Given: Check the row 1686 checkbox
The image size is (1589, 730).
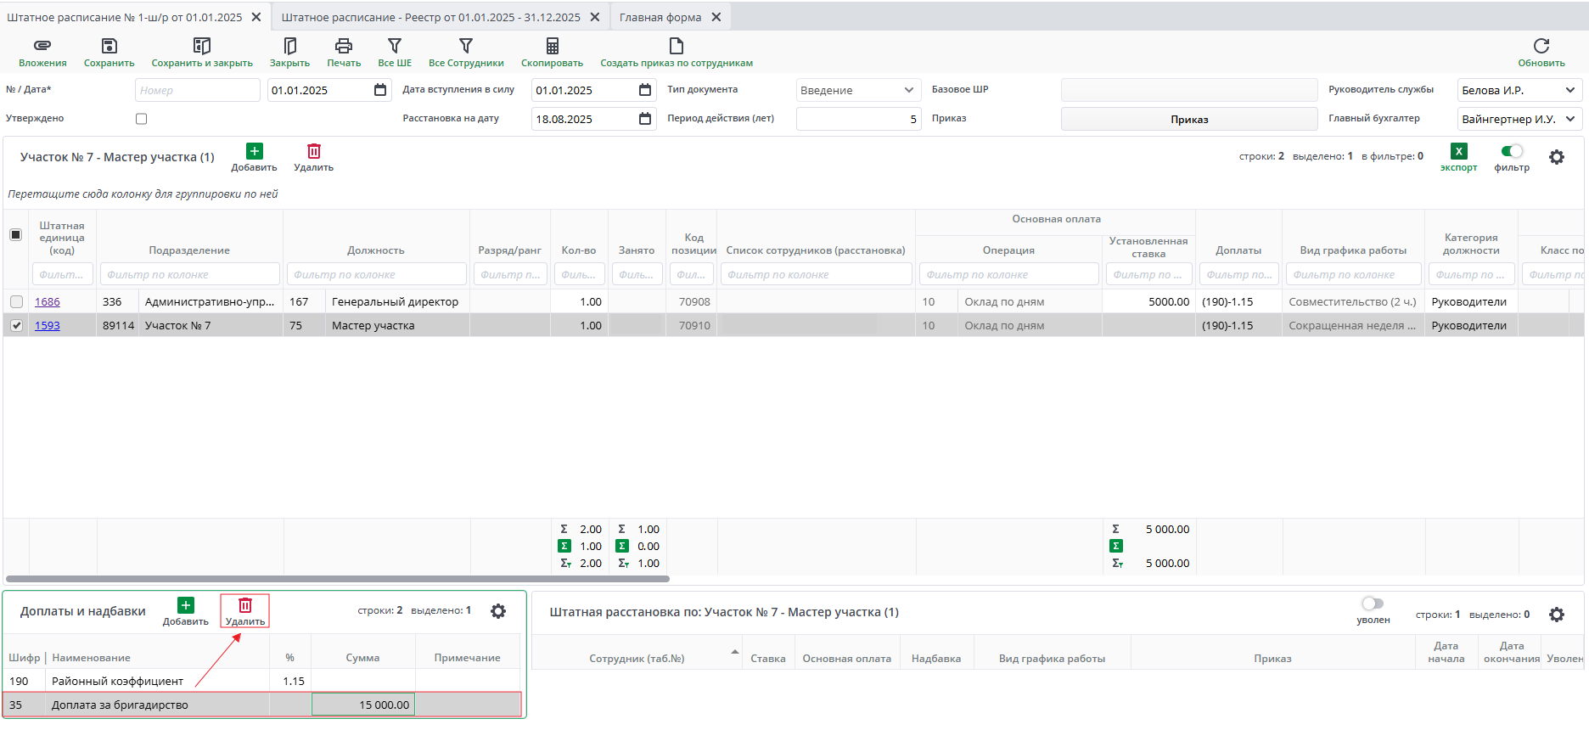Looking at the screenshot, I should point(16,301).
